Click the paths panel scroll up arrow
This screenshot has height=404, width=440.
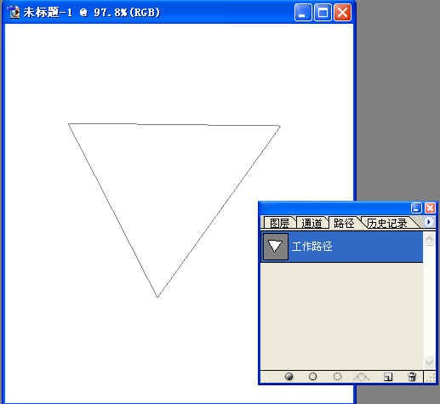[429, 239]
